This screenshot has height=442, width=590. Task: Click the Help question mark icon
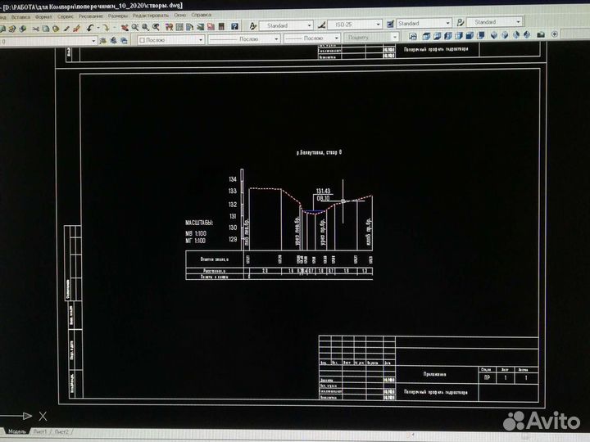pos(235,26)
